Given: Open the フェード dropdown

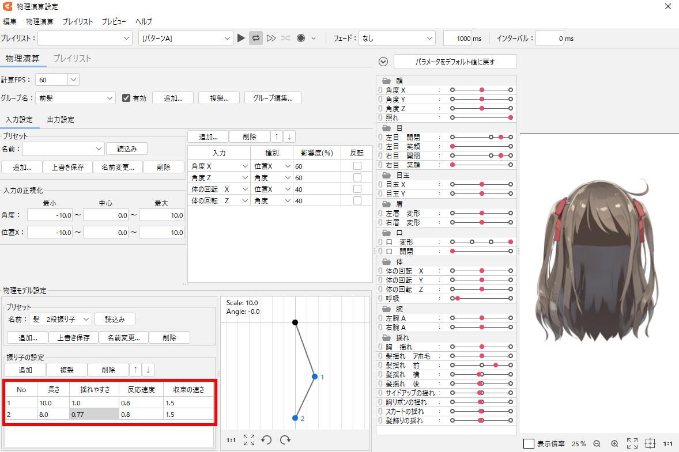Looking at the screenshot, I should tap(397, 38).
